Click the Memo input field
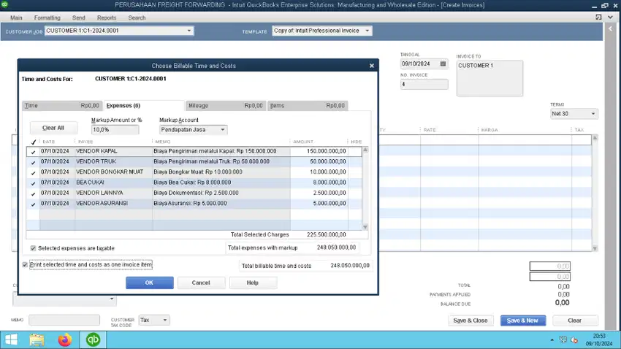The image size is (621, 349). coord(64,320)
